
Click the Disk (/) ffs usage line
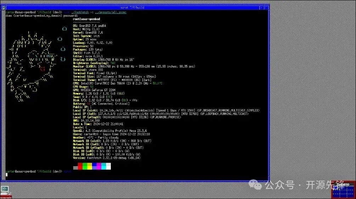105,100
